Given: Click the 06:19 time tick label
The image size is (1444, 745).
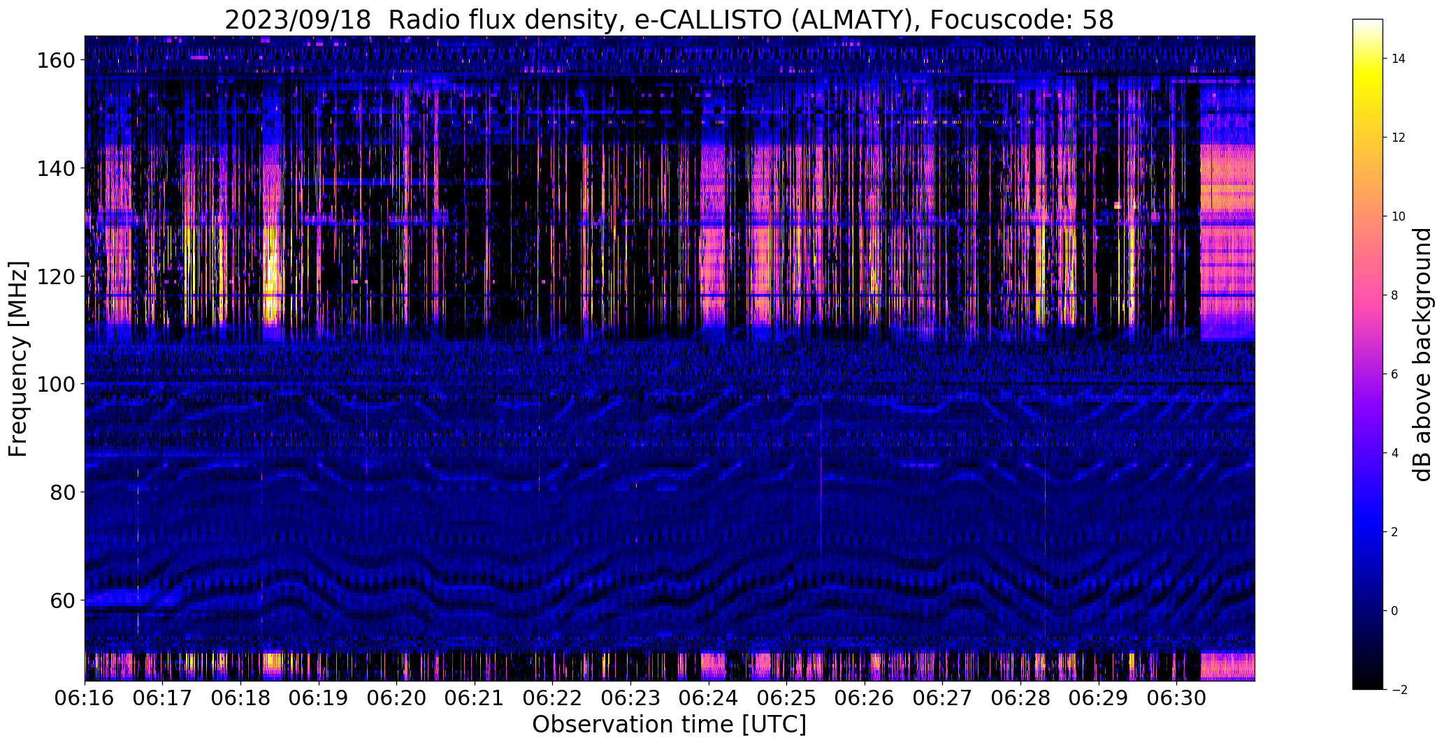Looking at the screenshot, I should point(319,698).
